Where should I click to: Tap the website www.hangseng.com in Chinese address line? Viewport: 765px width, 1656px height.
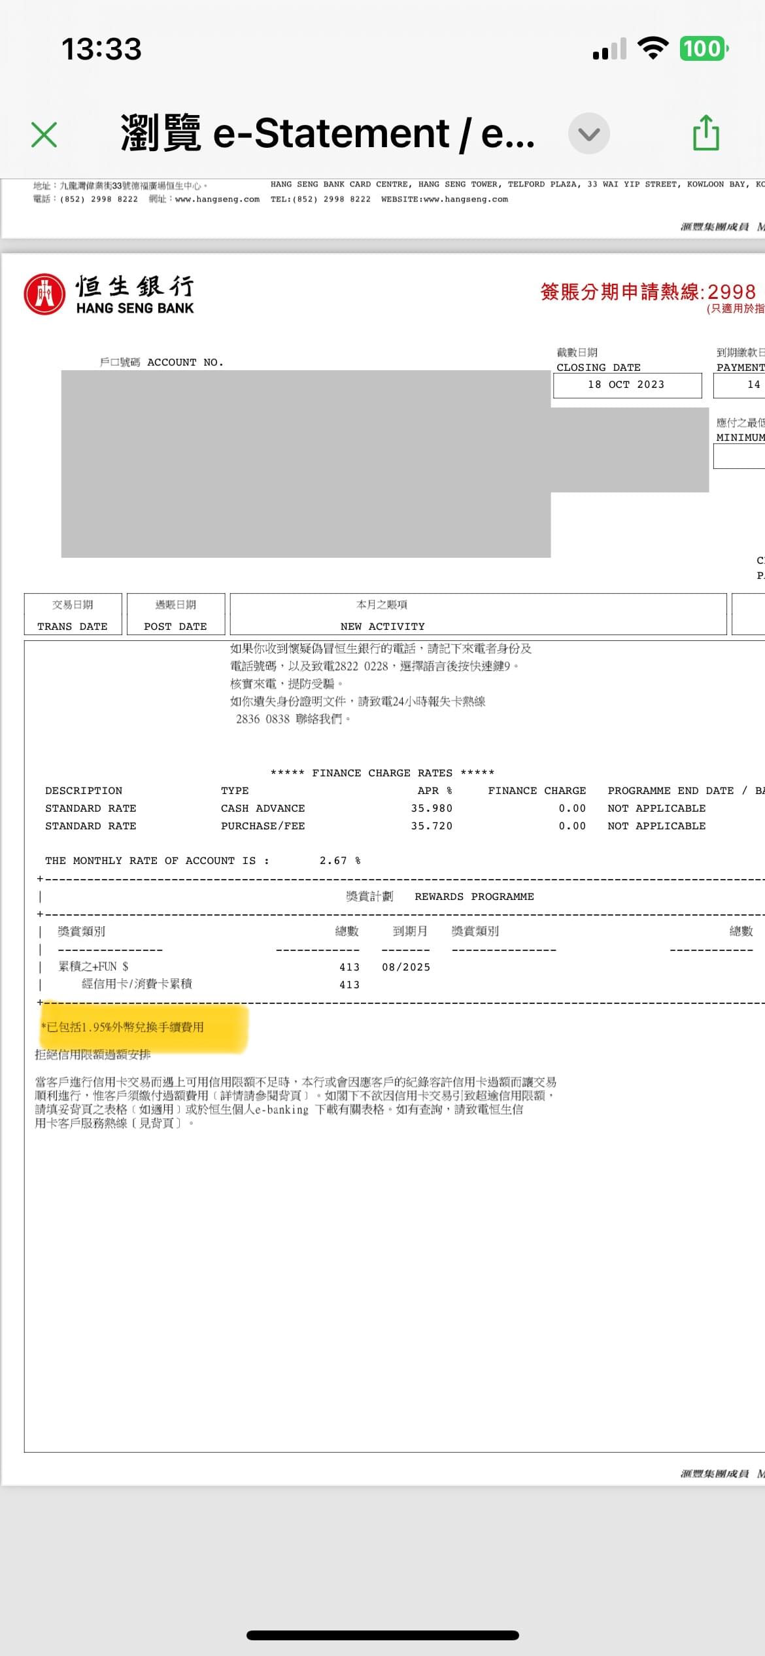pyautogui.click(x=217, y=199)
